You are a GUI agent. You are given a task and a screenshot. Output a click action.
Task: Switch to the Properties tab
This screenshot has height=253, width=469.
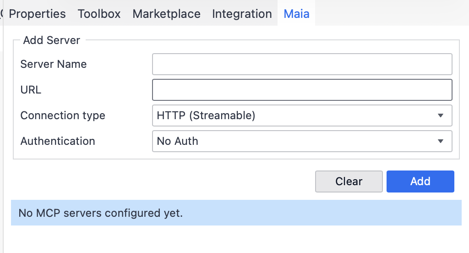[37, 14]
